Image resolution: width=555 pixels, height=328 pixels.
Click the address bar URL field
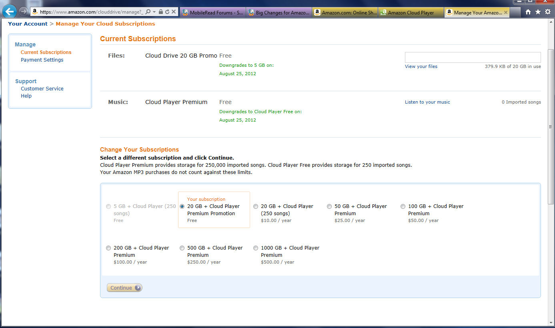[x=91, y=12]
